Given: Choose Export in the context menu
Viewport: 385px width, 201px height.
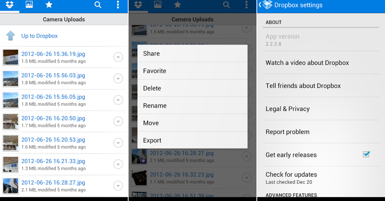Looking at the screenshot, I should (x=192, y=140).
